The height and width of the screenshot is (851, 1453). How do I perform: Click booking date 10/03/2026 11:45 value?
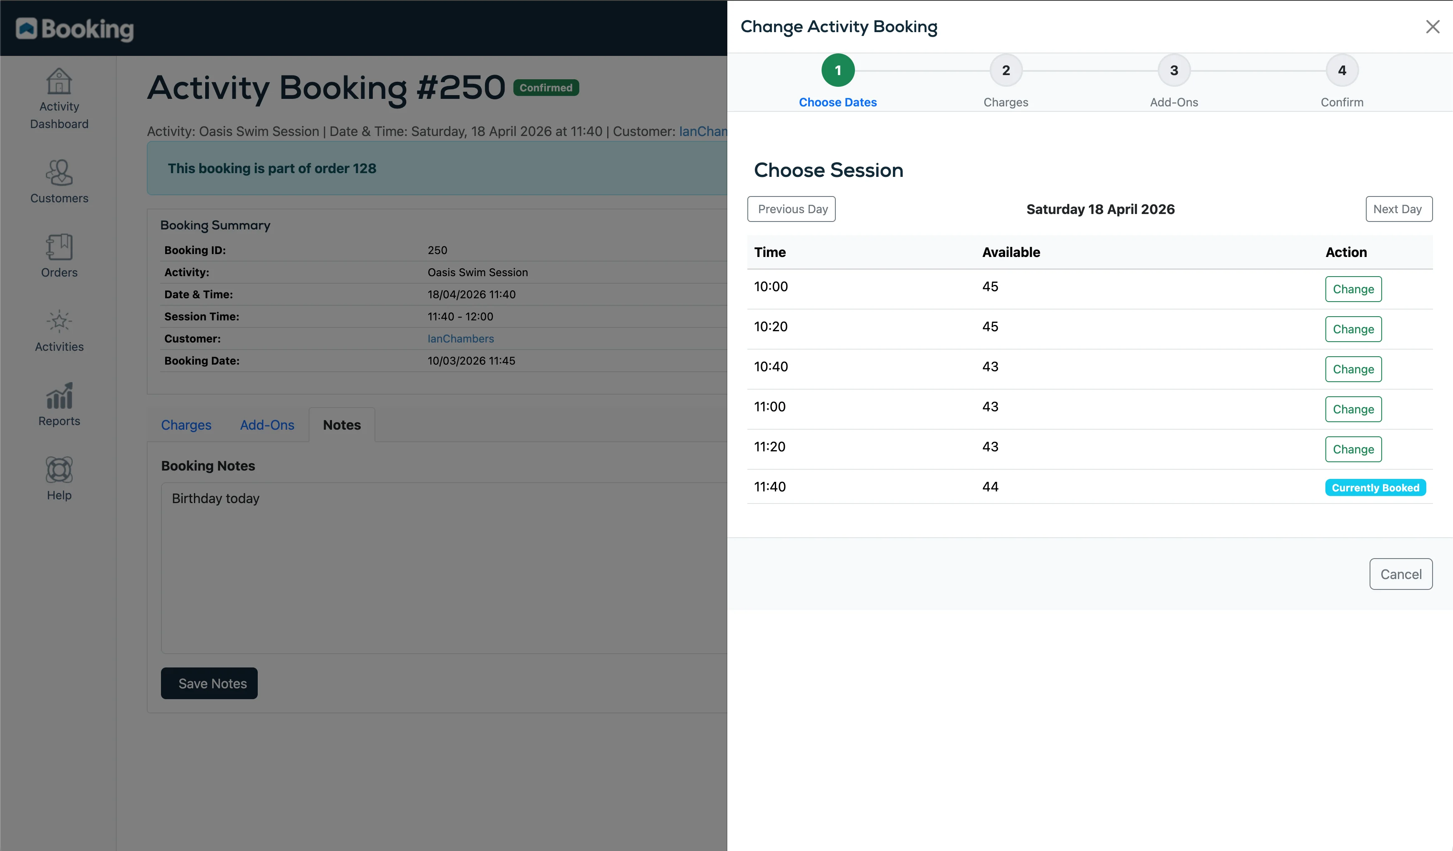[x=471, y=361]
